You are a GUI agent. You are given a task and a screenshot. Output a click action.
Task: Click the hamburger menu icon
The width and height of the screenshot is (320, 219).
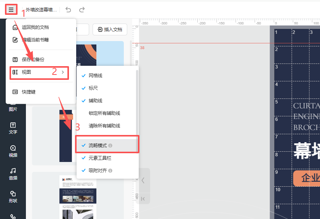coord(11,10)
